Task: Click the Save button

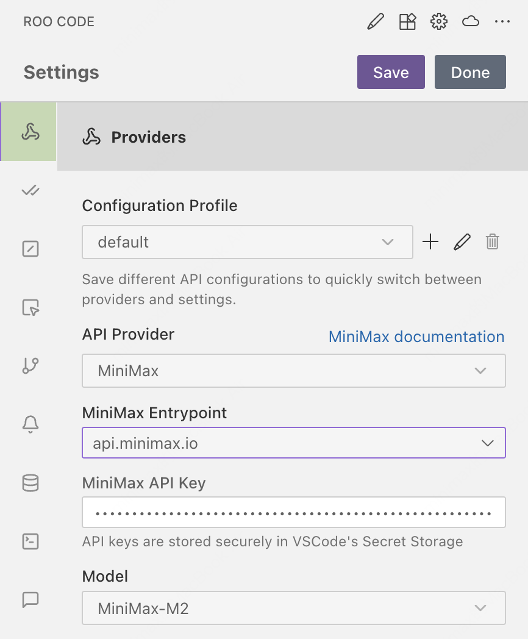Action: (390, 72)
